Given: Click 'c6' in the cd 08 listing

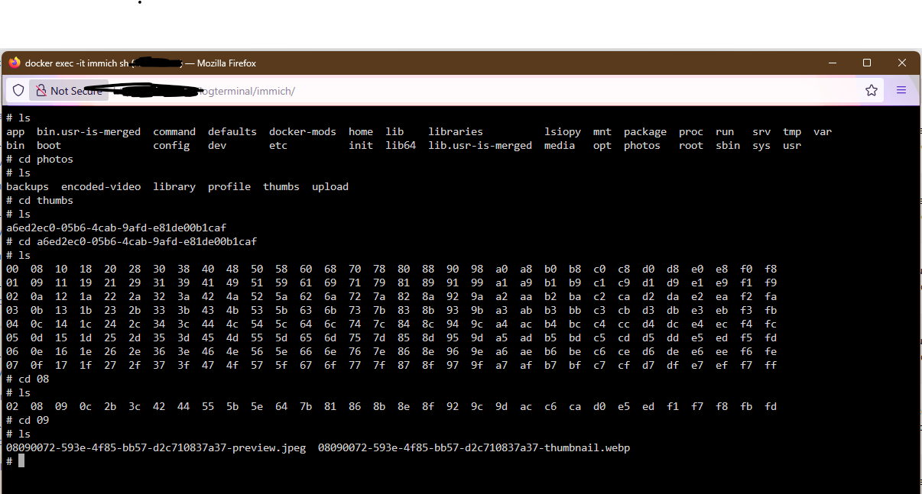Looking at the screenshot, I should [x=550, y=407].
